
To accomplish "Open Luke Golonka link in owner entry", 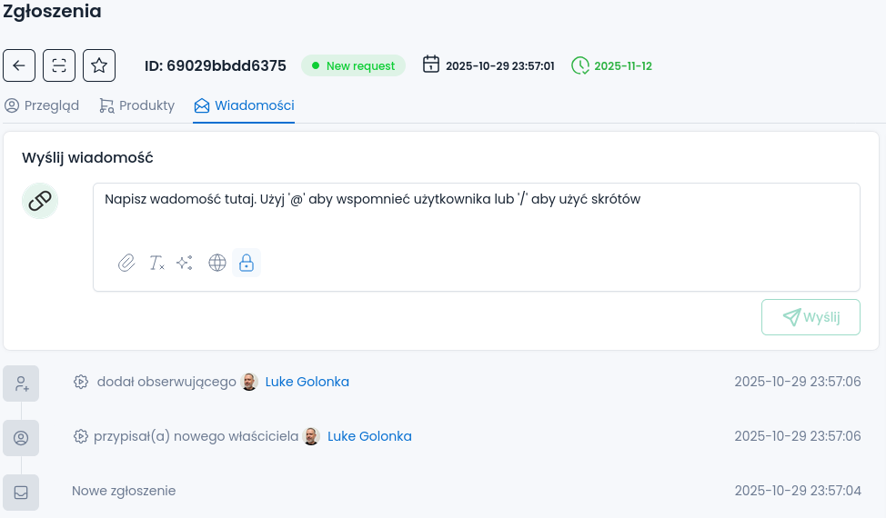I will pyautogui.click(x=368, y=436).
